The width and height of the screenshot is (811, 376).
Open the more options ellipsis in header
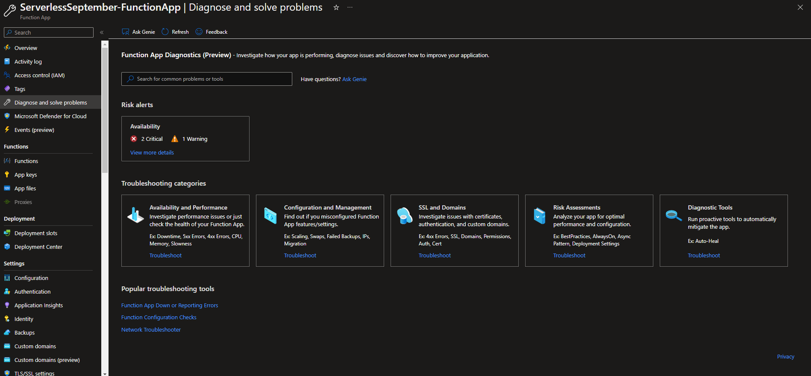coord(350,8)
